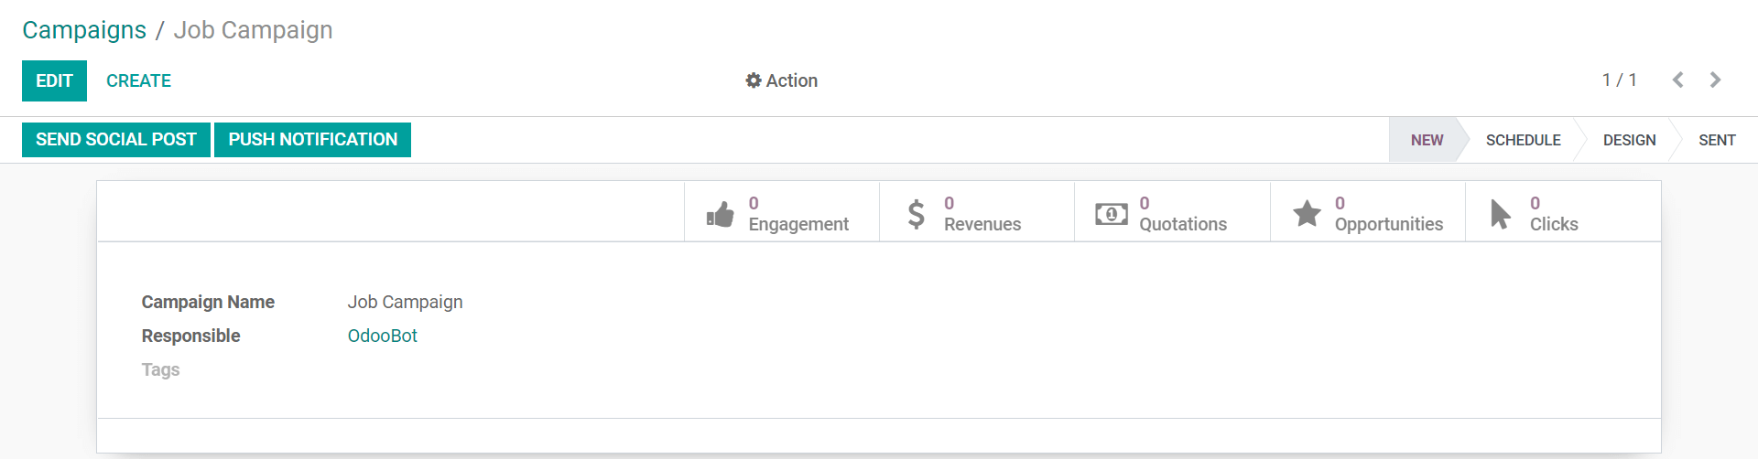
Task: Select the NEW stage
Action: pyautogui.click(x=1427, y=140)
